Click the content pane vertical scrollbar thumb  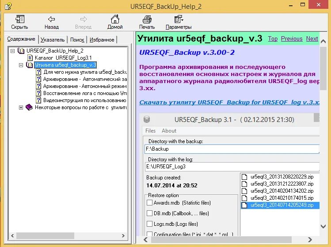pyautogui.click(x=323, y=68)
